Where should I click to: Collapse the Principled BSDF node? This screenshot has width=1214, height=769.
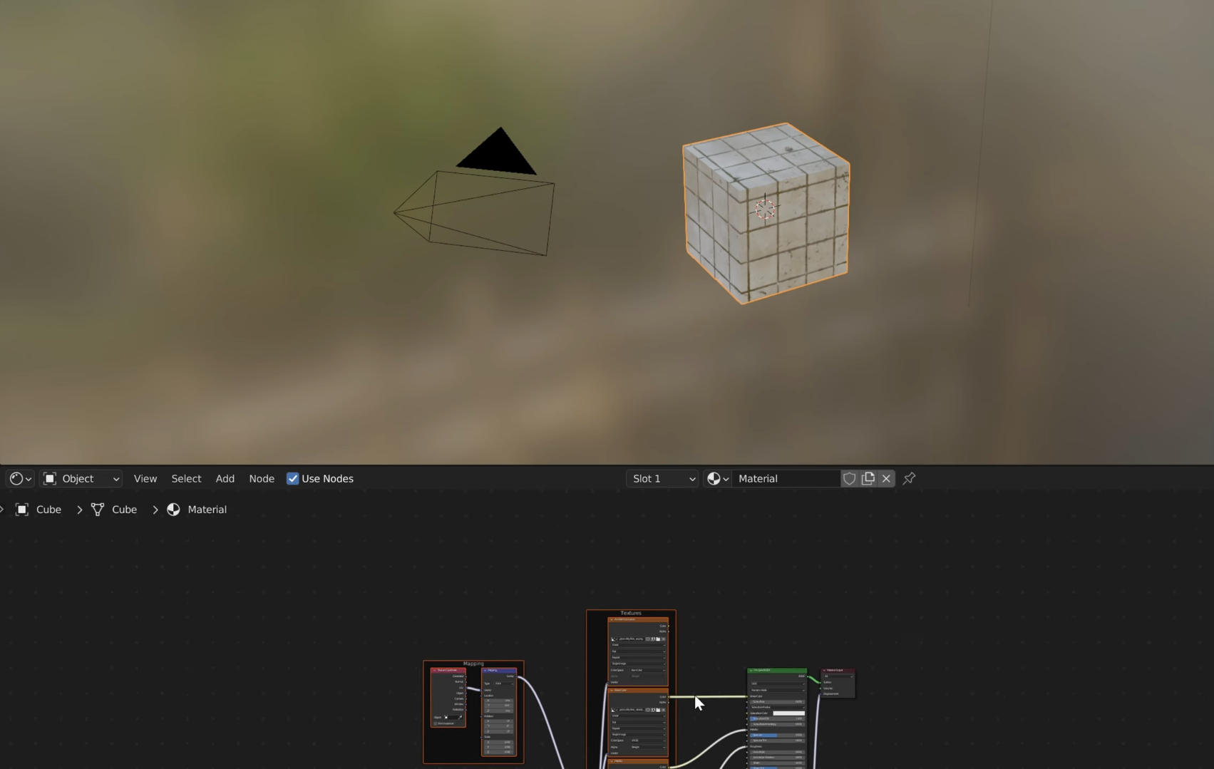pyautogui.click(x=751, y=671)
